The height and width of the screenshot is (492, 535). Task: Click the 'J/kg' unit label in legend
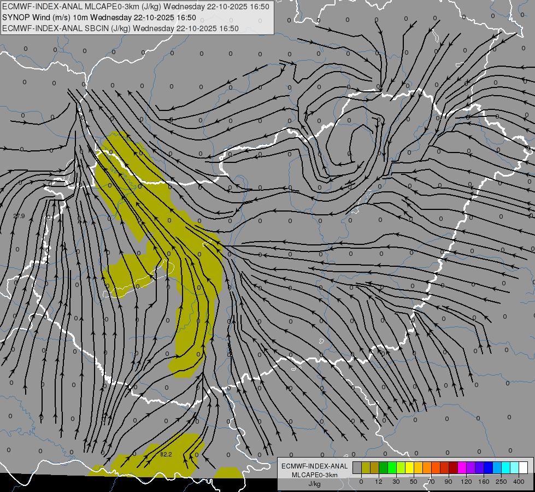(314, 484)
